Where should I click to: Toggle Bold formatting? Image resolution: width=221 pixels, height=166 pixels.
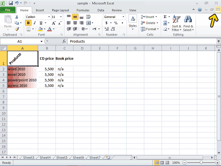click(28, 23)
